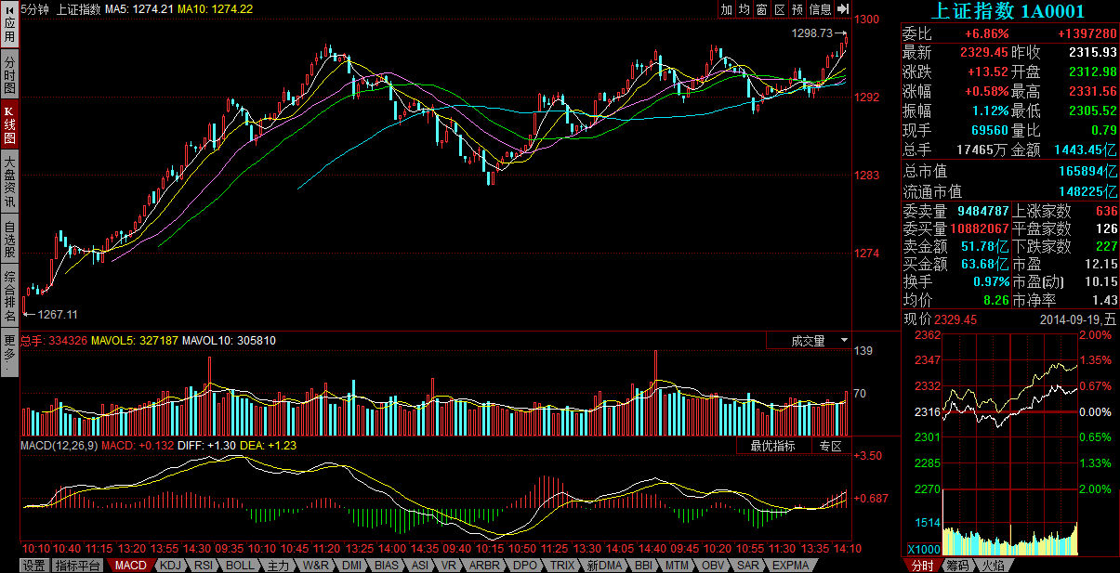The height and width of the screenshot is (573, 1120).
Task: Click the 窗 window layout button
Action: click(762, 9)
